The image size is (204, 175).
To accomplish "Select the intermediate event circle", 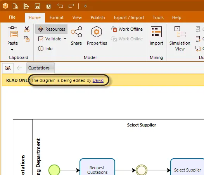I will tap(142, 170).
